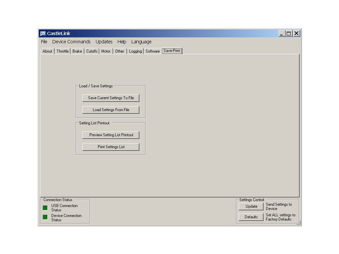
Task: Open the Help menu
Action: pyautogui.click(x=122, y=42)
